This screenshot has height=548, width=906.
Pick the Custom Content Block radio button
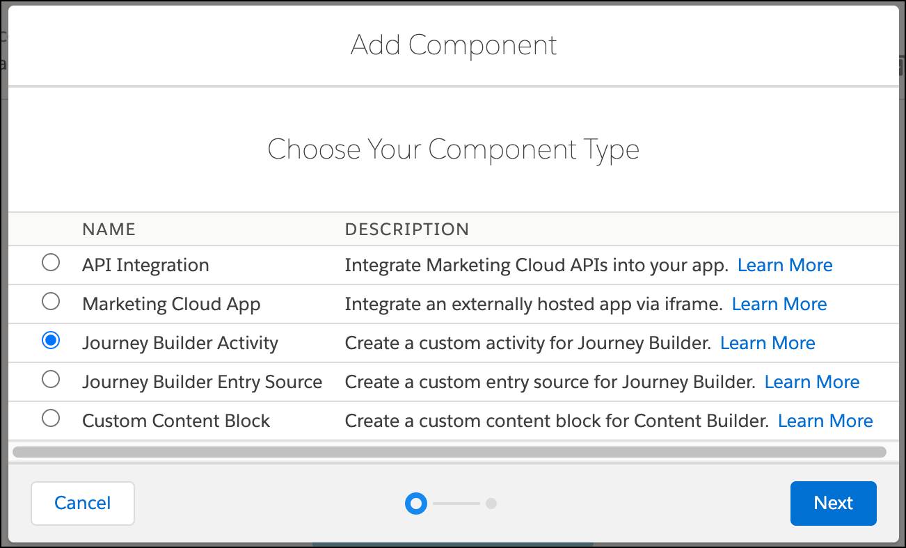[51, 419]
